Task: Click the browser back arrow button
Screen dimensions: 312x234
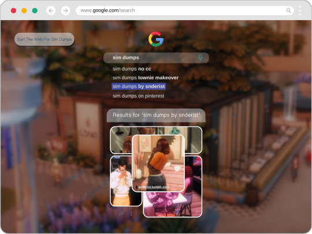Action: (x=51, y=10)
